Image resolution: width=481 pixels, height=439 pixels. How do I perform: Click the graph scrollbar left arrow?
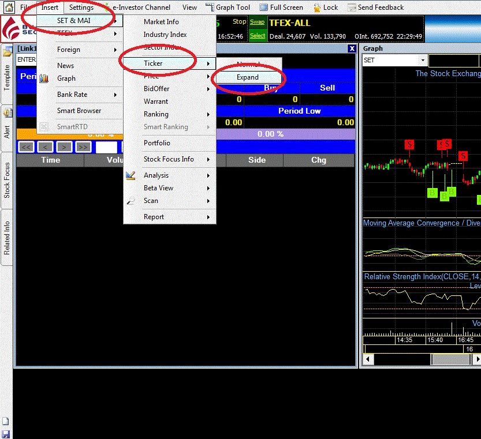[368, 359]
